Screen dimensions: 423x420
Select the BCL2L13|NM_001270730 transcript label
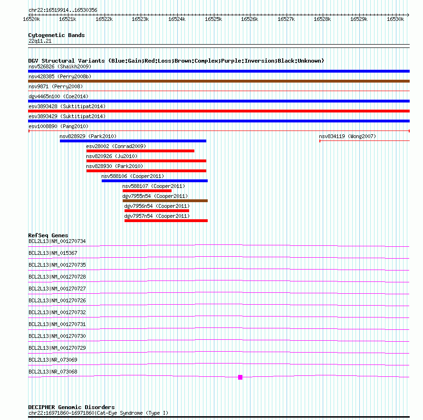point(57,336)
